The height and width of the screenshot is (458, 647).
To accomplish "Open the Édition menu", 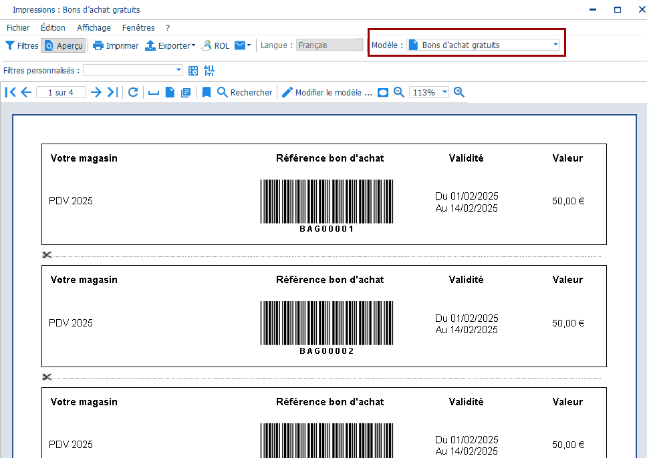I will 53,27.
